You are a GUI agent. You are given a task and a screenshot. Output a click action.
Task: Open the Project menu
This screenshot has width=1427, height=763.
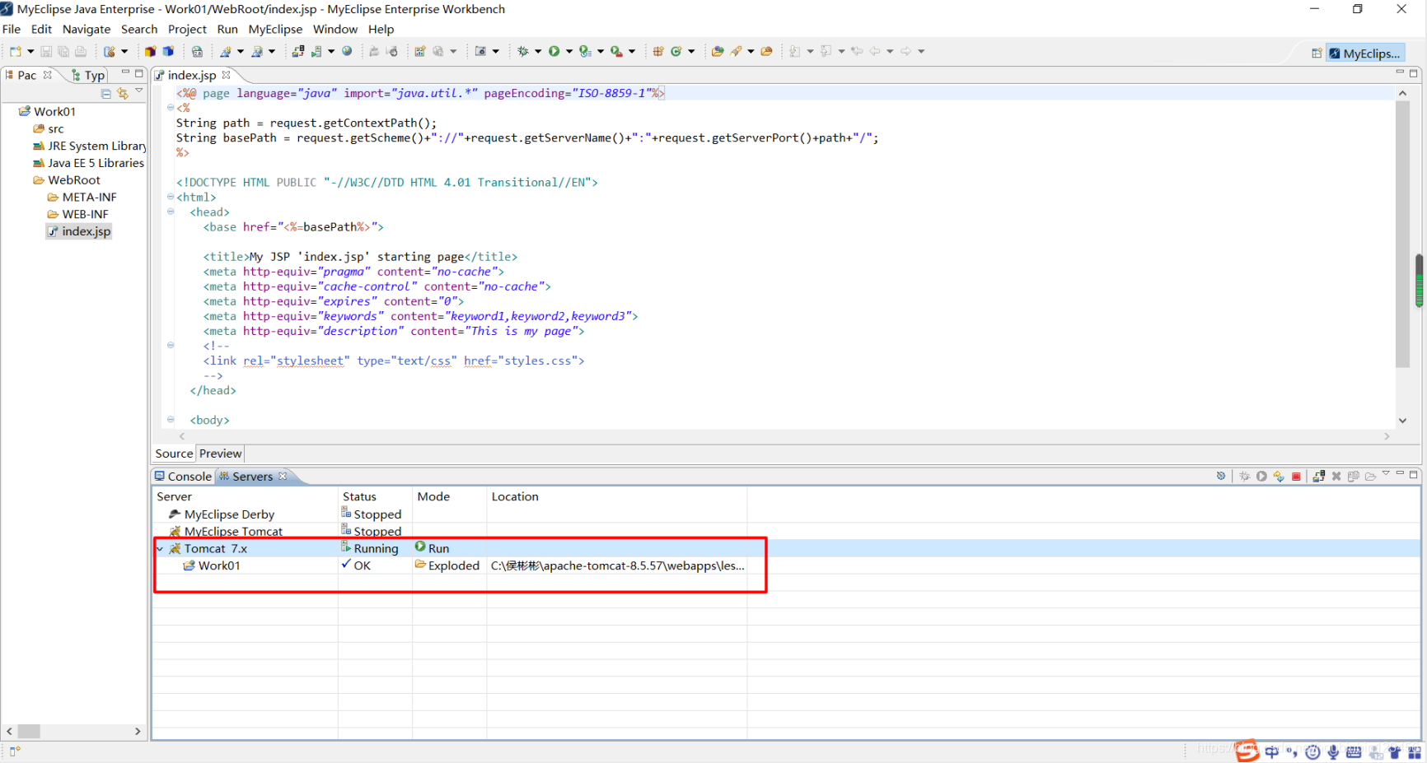pyautogui.click(x=187, y=29)
